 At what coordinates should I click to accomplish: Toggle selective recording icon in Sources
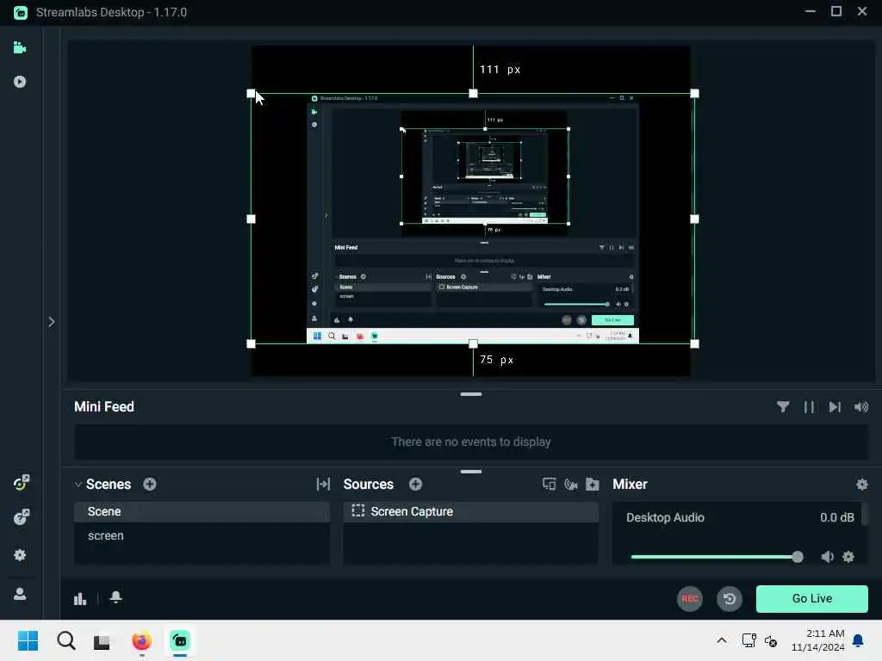tap(571, 484)
